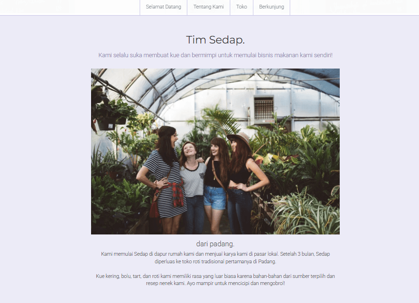Click the woman in the striped dress
419x303 pixels.
tap(164, 179)
